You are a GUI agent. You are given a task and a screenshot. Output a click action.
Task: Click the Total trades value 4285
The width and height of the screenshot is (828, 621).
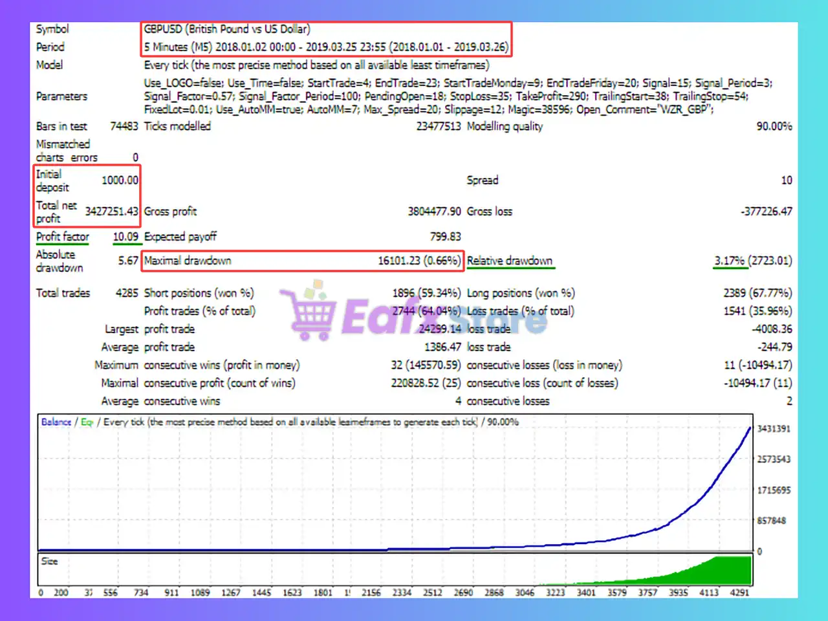tap(127, 293)
